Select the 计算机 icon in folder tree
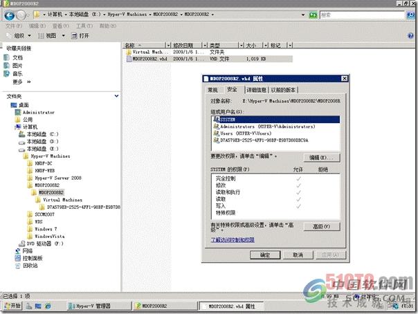 click(18, 127)
